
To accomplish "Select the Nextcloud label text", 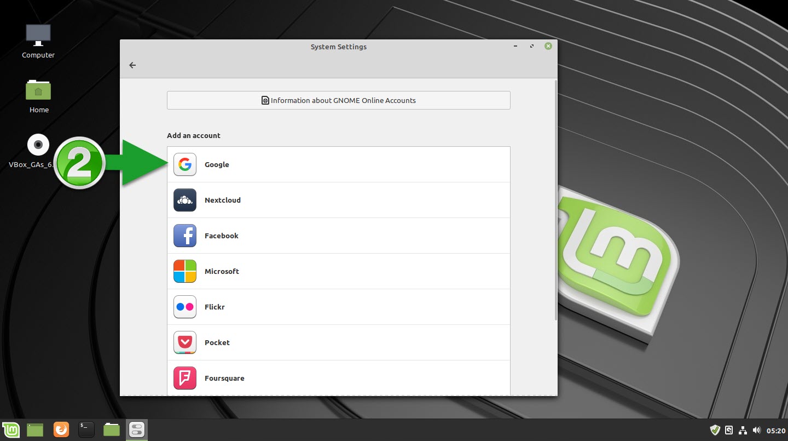I will (x=223, y=200).
